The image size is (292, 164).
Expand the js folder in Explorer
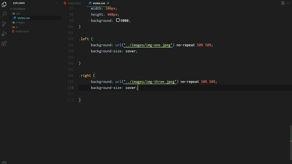tap(17, 27)
